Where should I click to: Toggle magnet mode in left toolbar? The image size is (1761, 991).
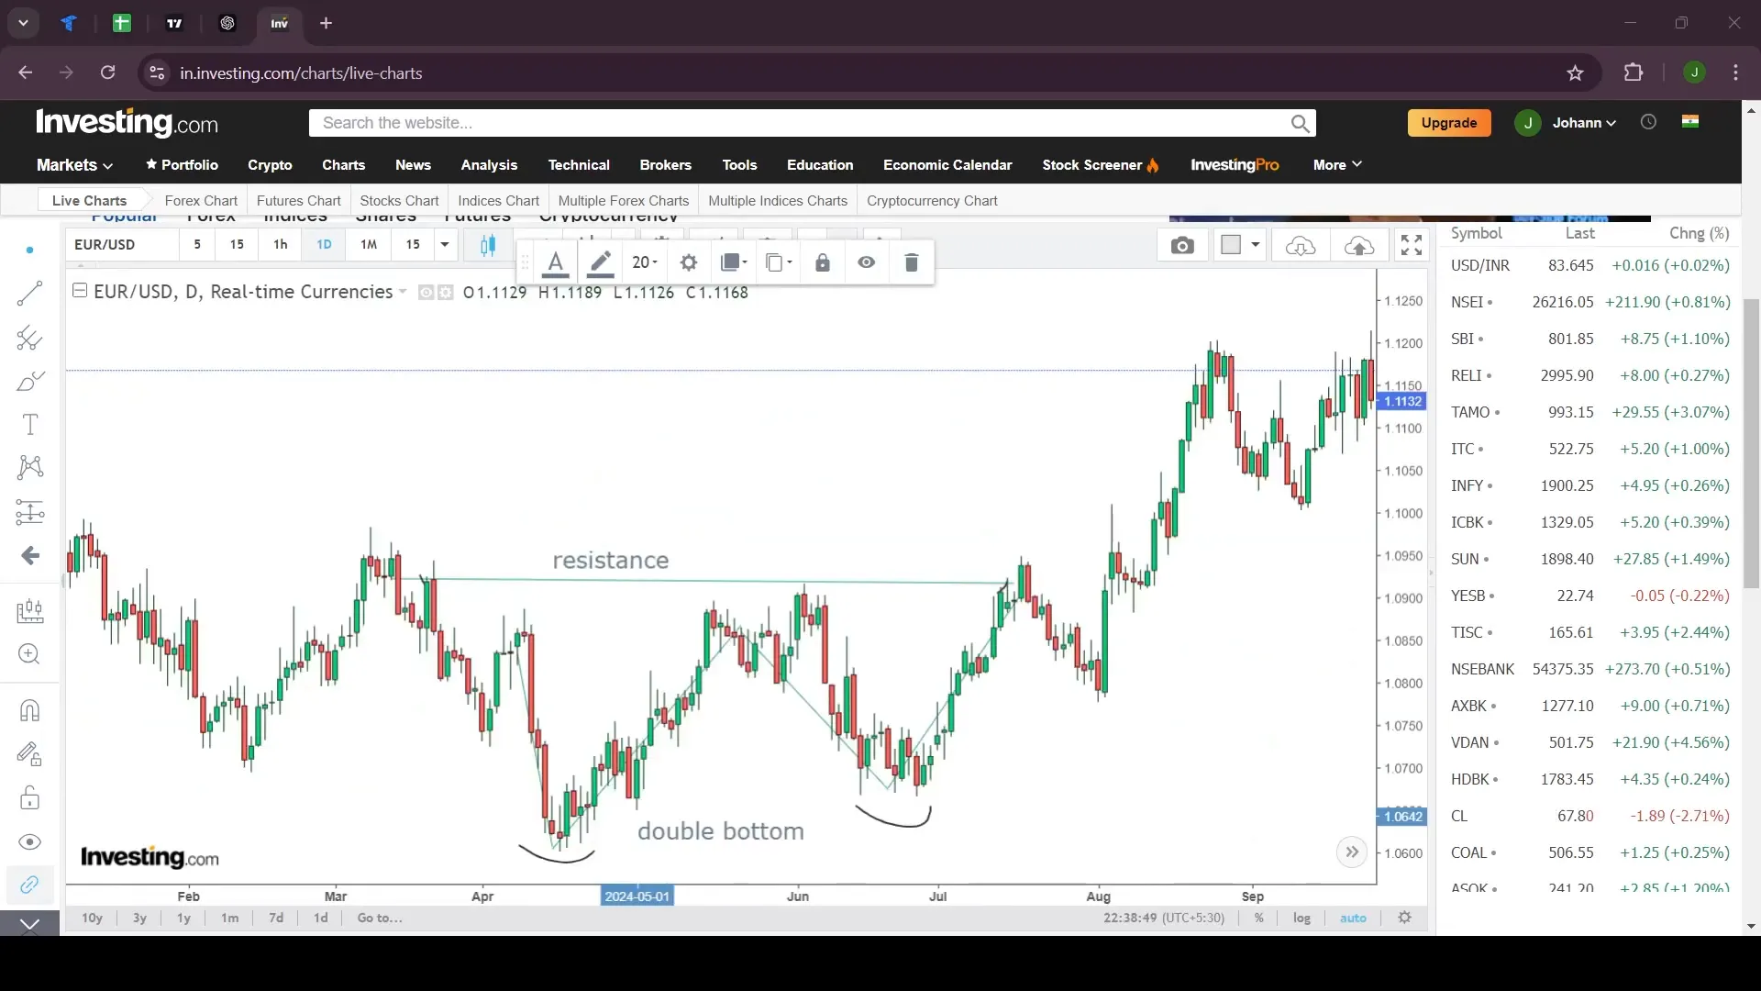tap(29, 710)
